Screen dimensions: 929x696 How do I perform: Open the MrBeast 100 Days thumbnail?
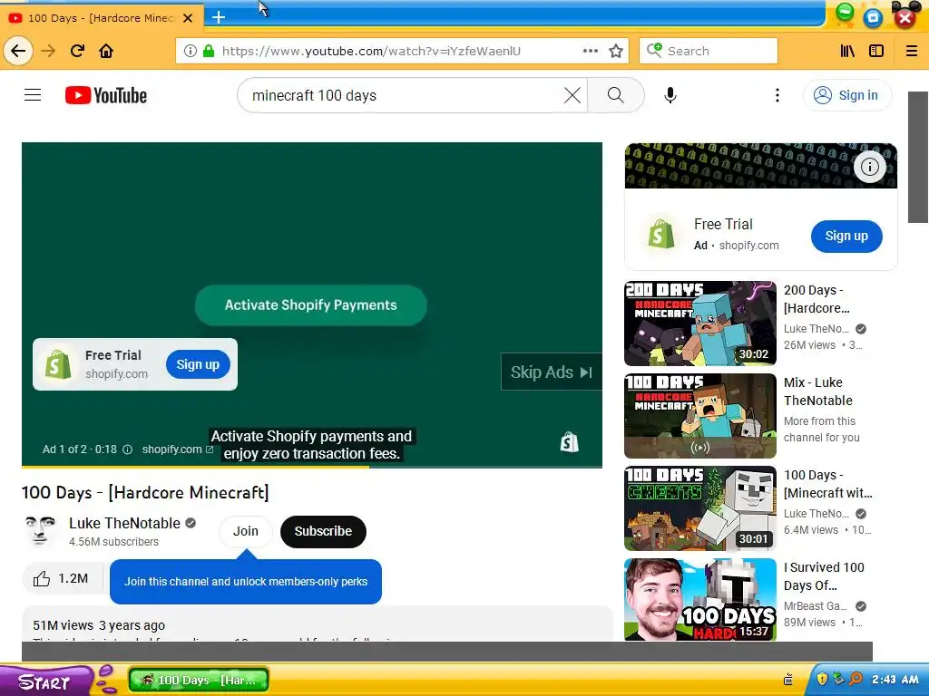point(700,600)
